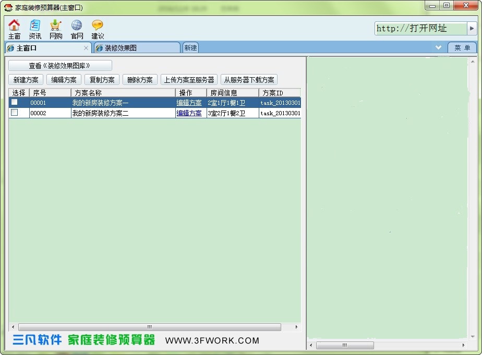The height and width of the screenshot is (355, 482).
Task: Open the 菜单 menu dropdown
Action: click(x=463, y=47)
